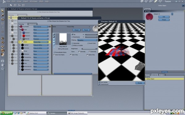
Task: Click the top icon beside the texture map preview
Action: (54, 34)
